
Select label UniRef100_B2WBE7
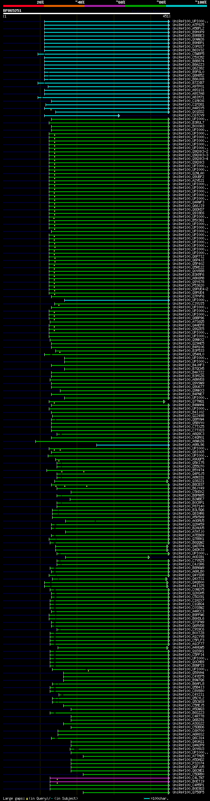(188, 500)
